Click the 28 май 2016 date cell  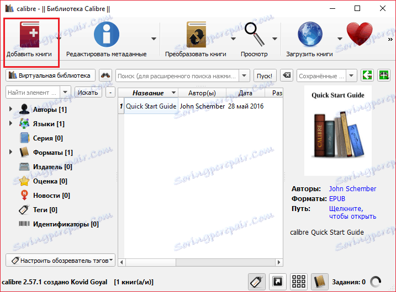[x=245, y=106]
